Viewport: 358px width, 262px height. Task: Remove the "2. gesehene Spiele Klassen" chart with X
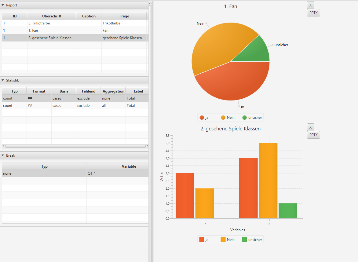click(x=311, y=127)
